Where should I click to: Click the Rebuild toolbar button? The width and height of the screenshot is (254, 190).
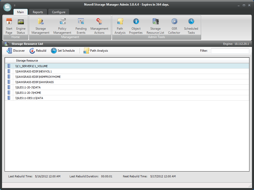[38, 51]
